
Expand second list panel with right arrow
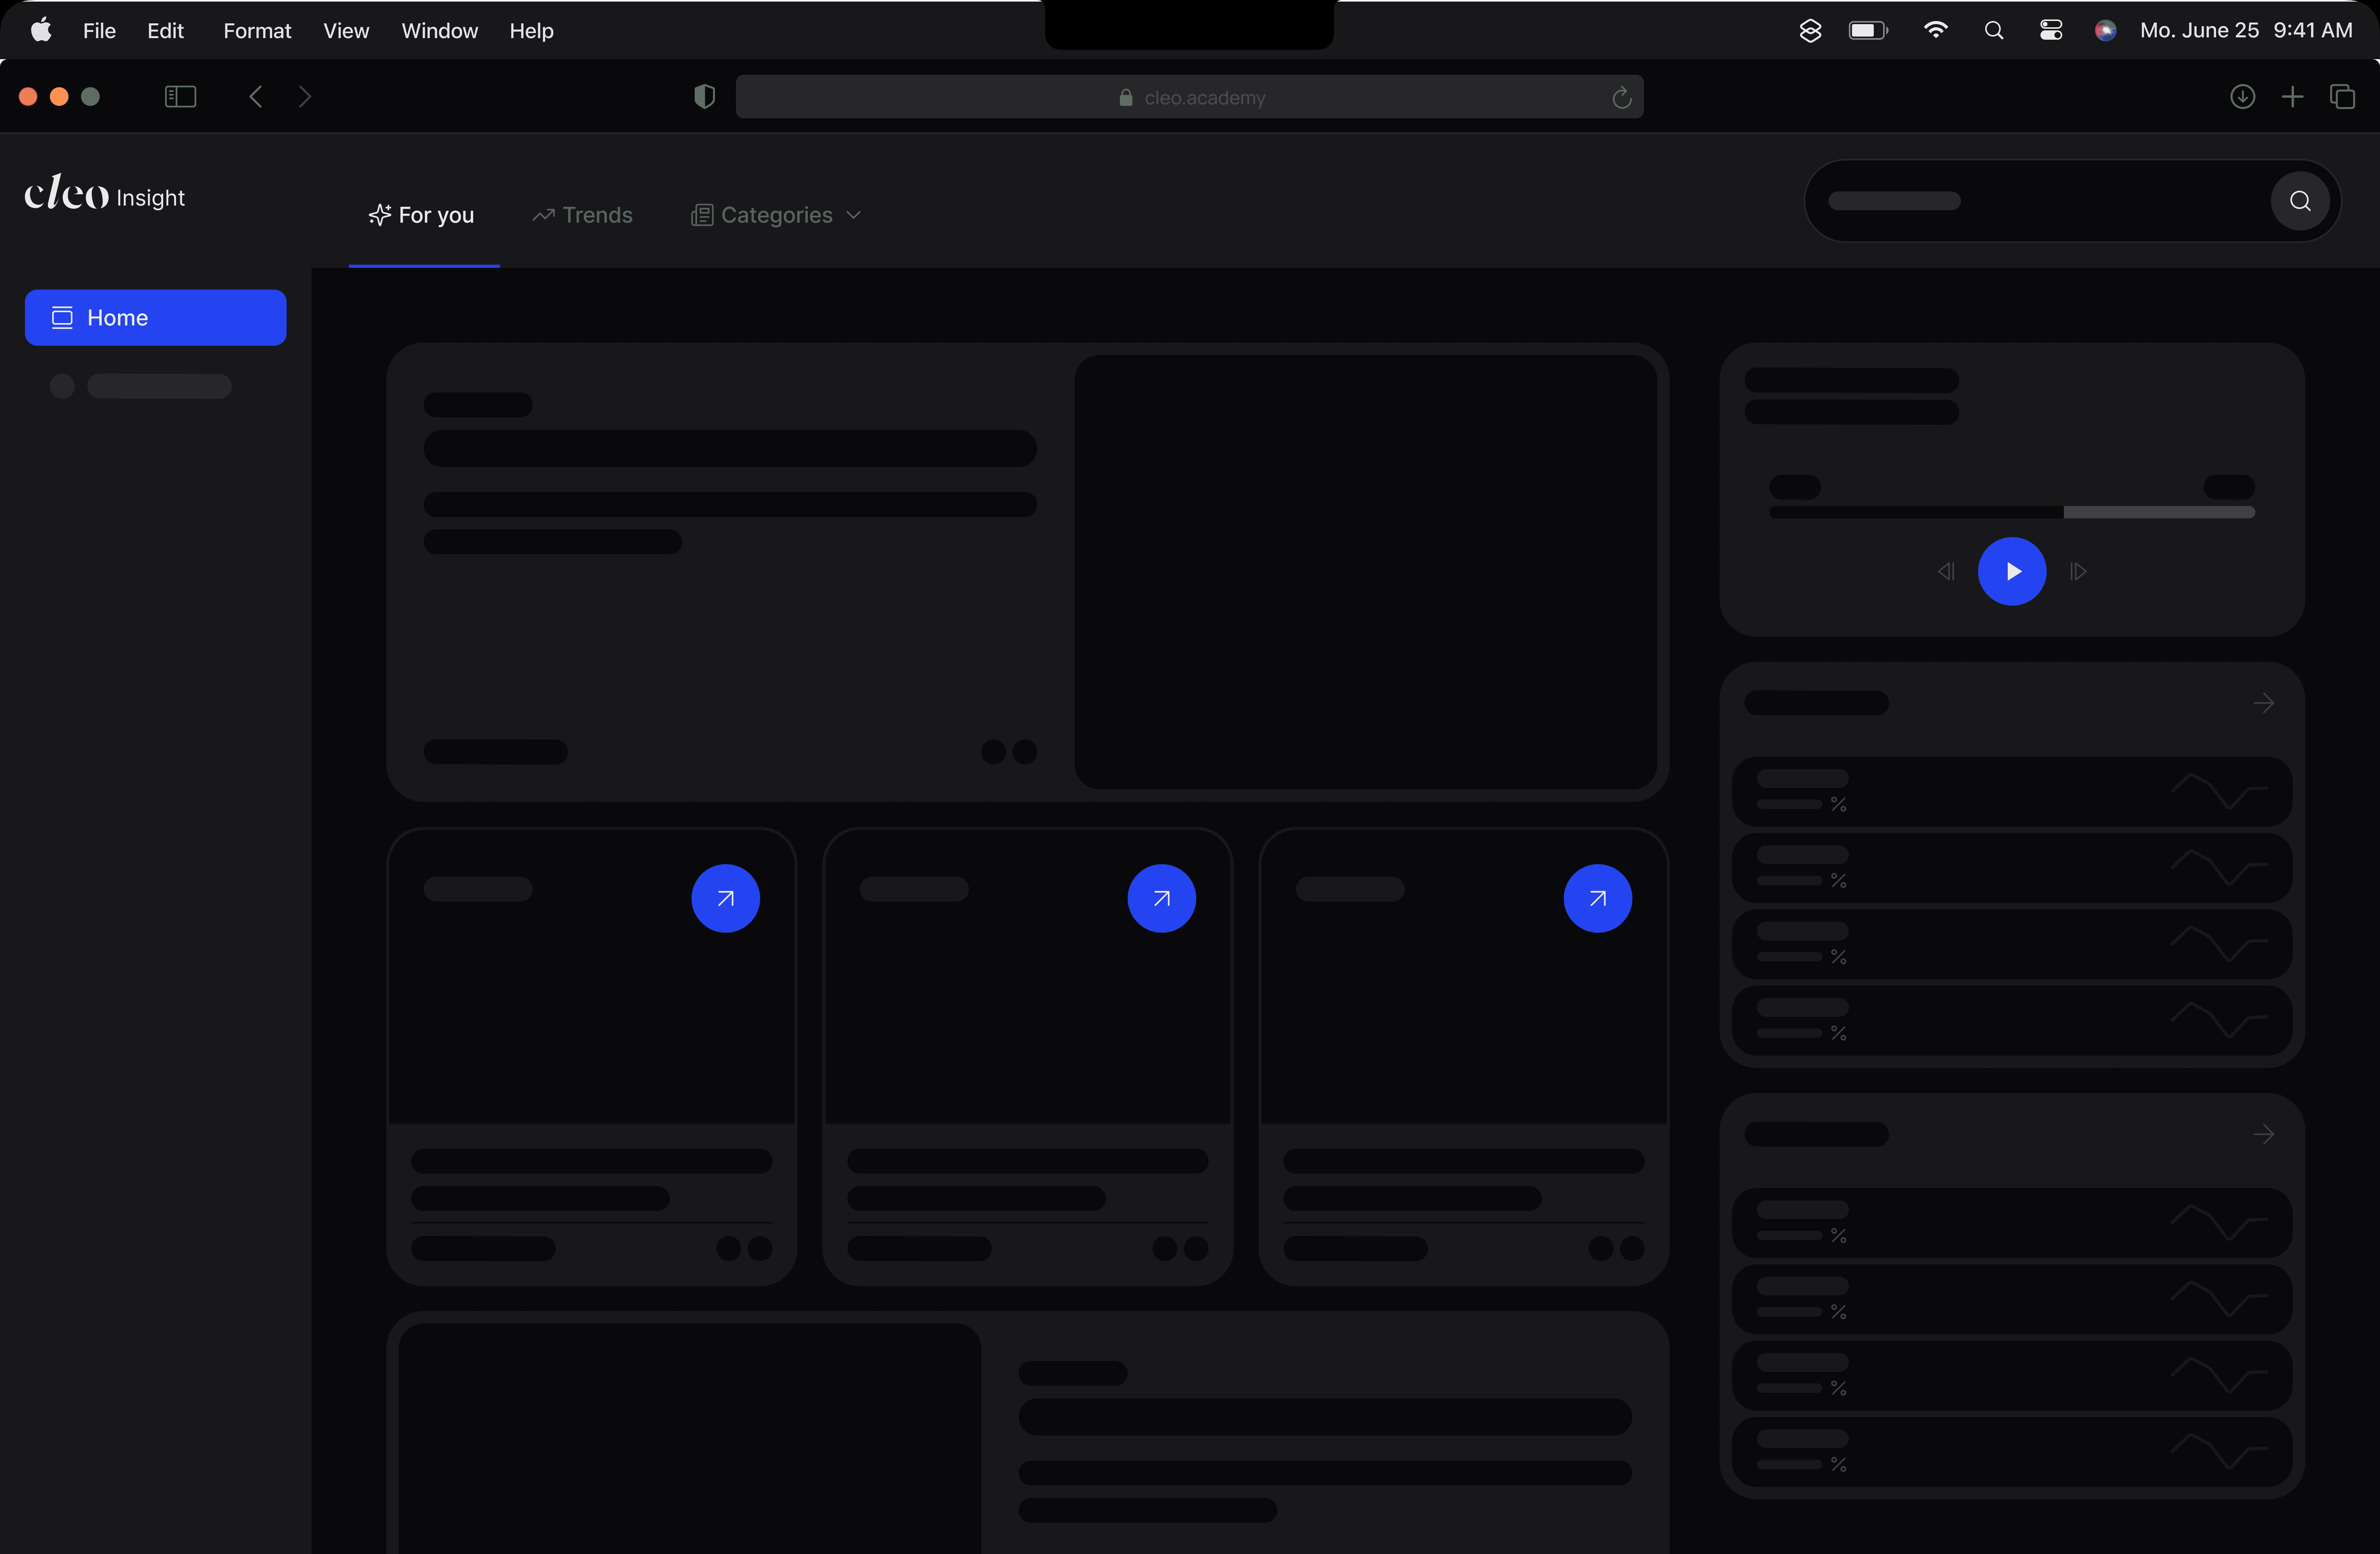(x=2263, y=1134)
